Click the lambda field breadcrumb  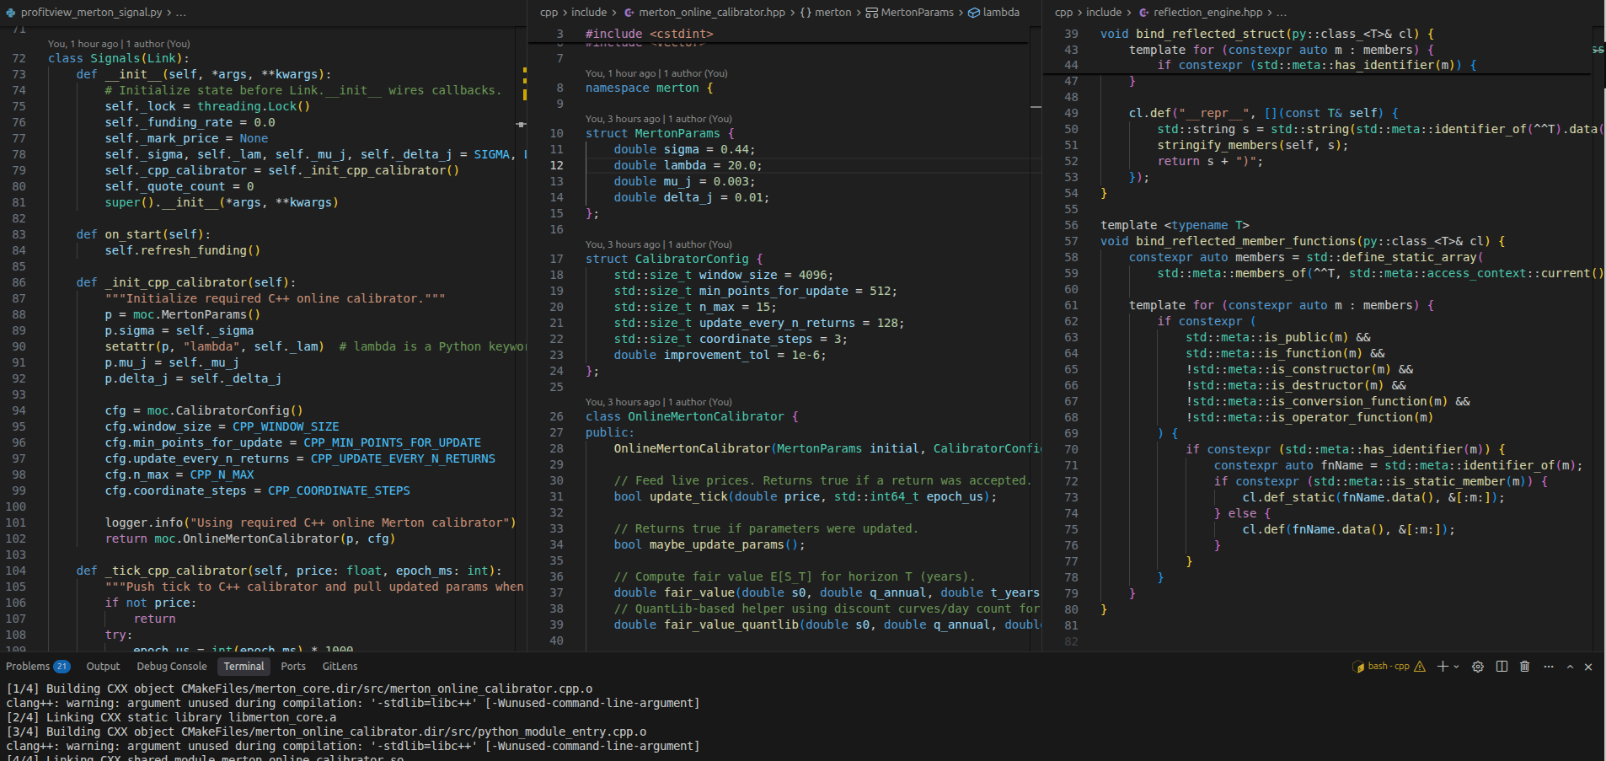point(1000,13)
